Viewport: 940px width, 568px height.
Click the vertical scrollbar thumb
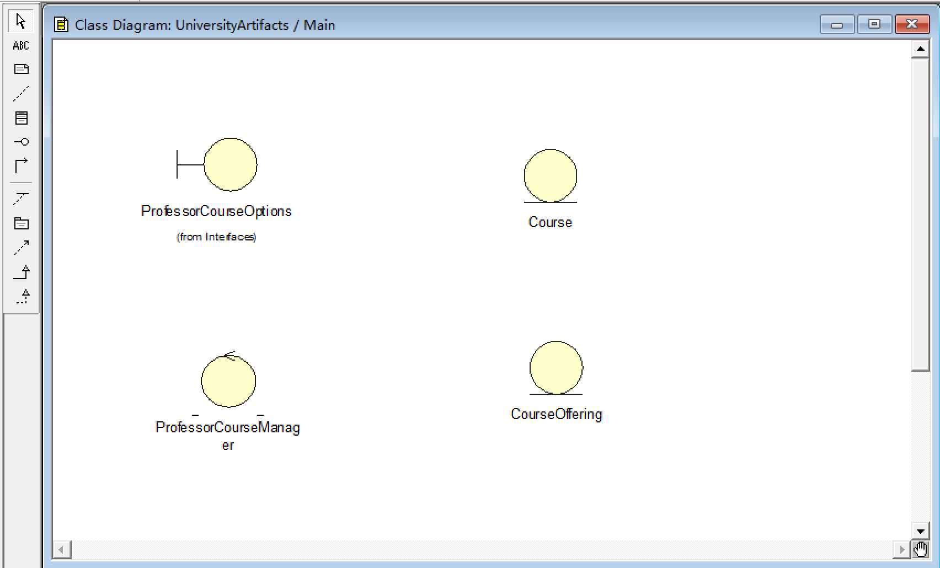click(920, 215)
